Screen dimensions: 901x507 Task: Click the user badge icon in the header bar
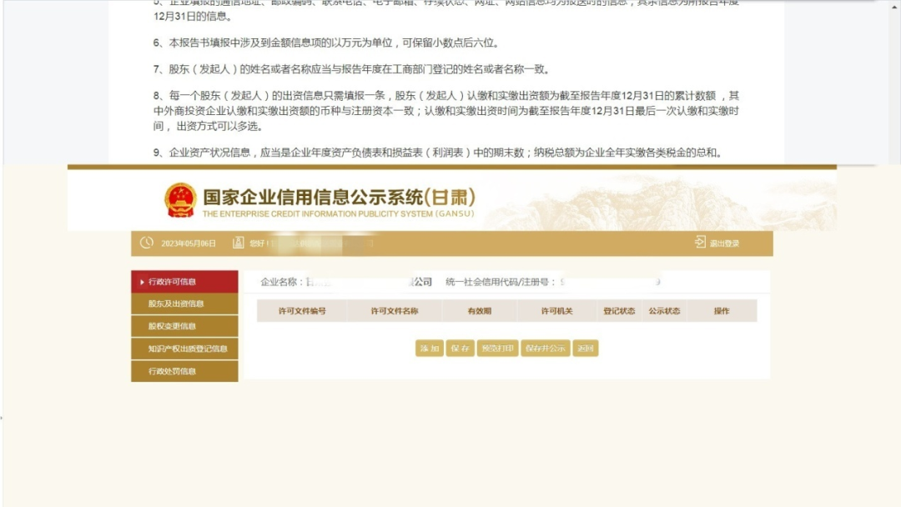[x=236, y=243]
